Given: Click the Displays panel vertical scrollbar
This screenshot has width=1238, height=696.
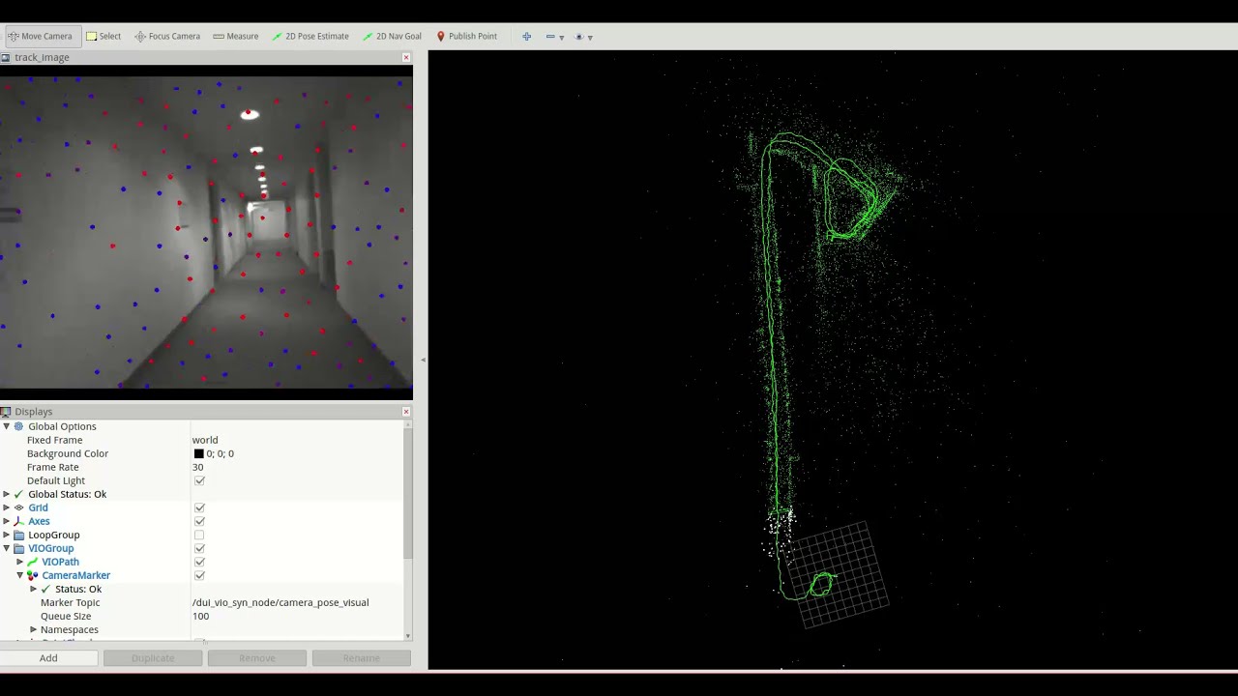Looking at the screenshot, I should pos(407,493).
